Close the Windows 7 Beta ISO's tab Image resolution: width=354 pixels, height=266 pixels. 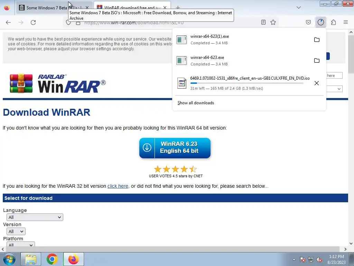click(x=87, y=8)
